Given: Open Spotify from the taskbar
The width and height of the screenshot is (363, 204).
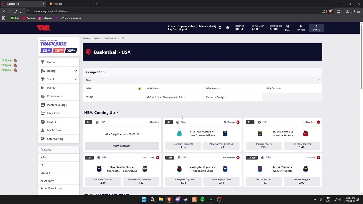Looking at the screenshot, I should (x=202, y=199).
